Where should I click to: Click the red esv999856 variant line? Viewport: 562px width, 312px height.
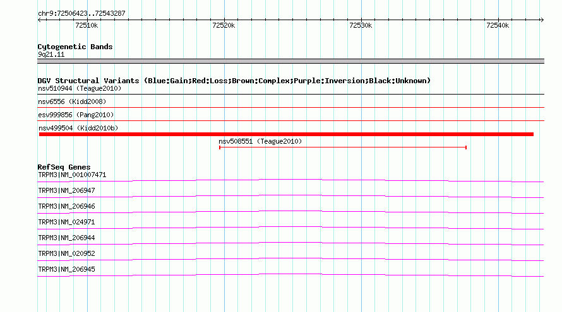click(290, 120)
